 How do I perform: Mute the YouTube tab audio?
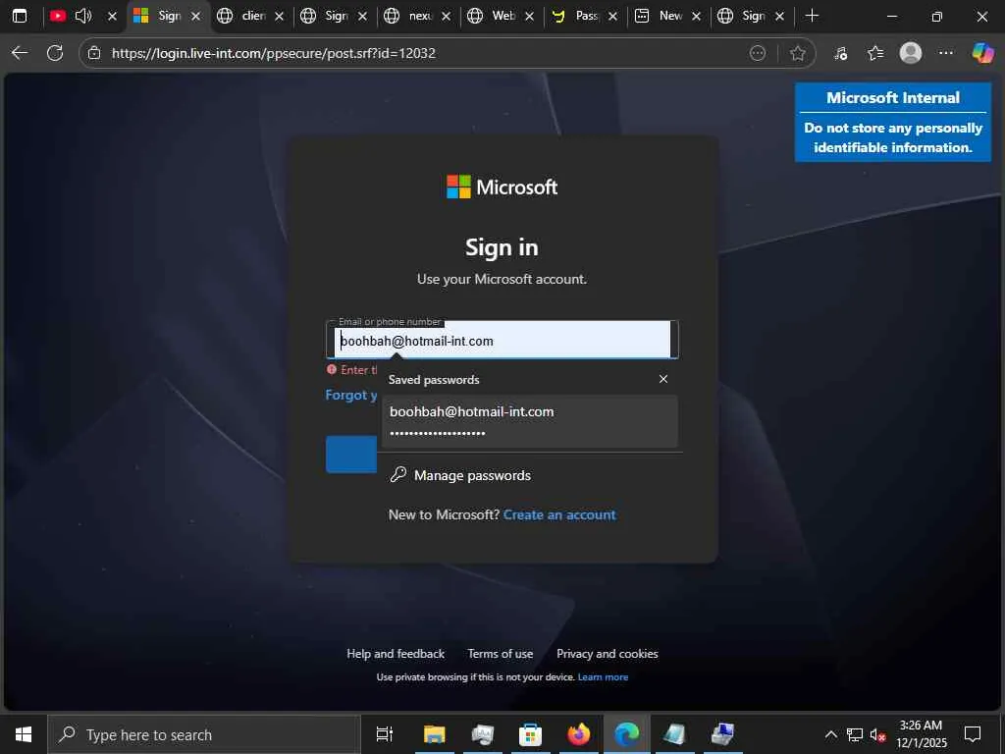(83, 16)
